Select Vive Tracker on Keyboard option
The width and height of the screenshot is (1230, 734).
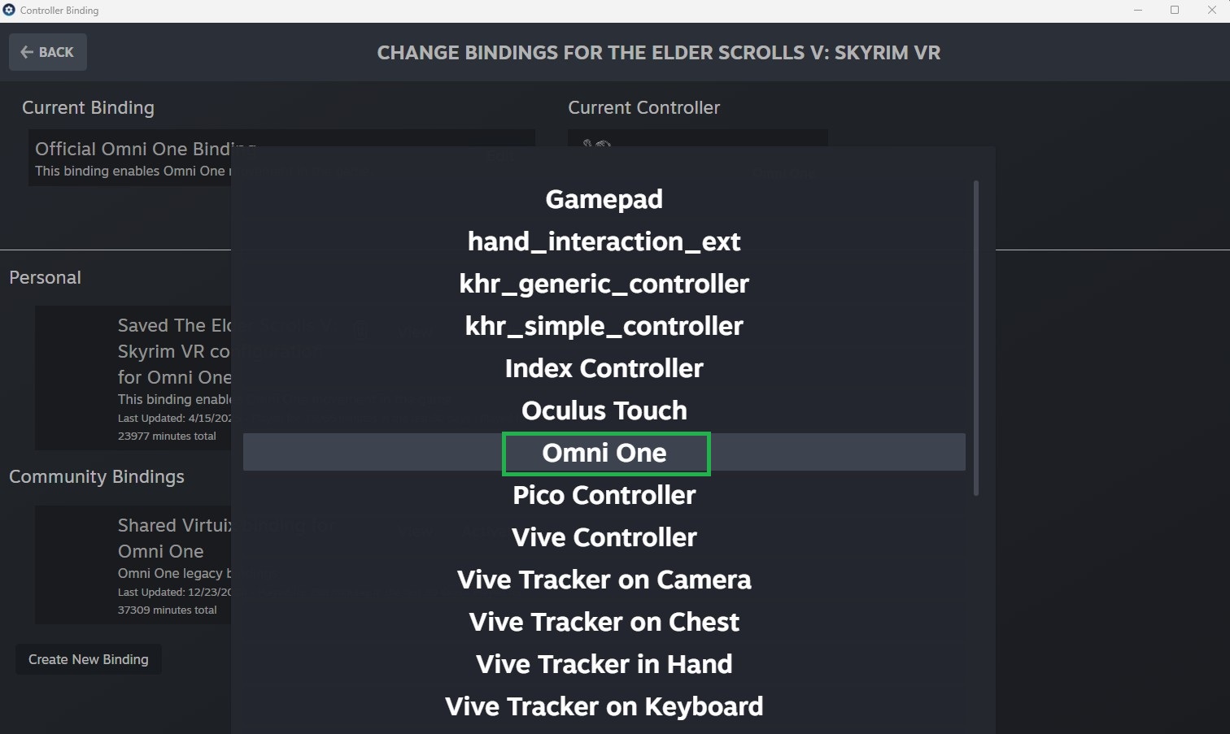[x=604, y=706]
